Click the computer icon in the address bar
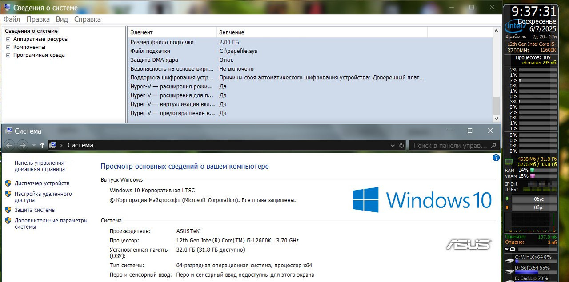The image size is (569, 282). pyautogui.click(x=53, y=145)
